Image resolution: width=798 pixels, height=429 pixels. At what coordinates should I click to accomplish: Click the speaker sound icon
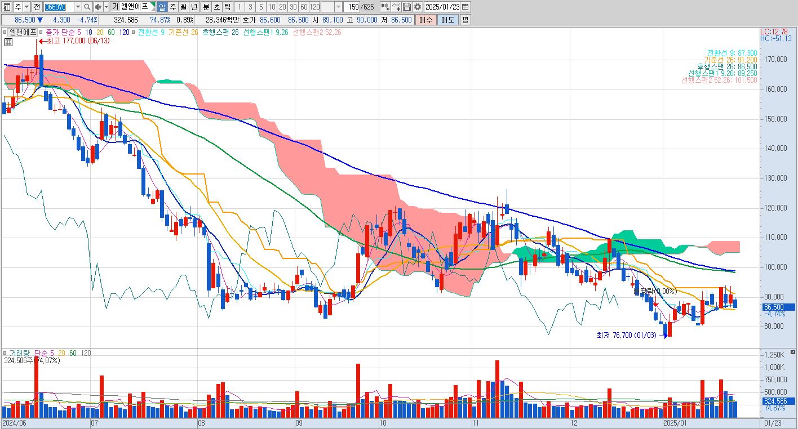pos(98,7)
